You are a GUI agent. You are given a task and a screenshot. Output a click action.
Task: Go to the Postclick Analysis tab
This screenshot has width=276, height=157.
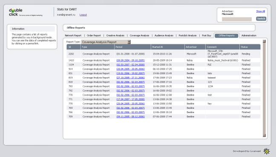pyautogui.click(x=188, y=35)
